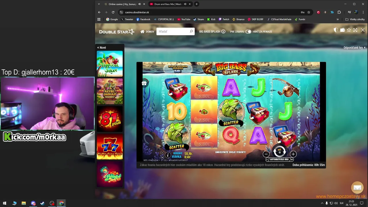
Task: Open the Double Star logo
Action: click(x=117, y=32)
